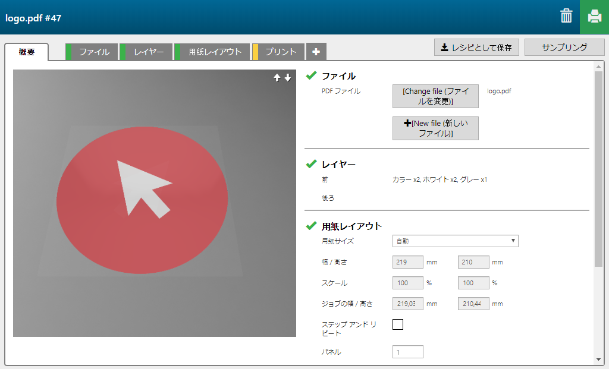Open the 用紙サイズ dropdown set to 自動
Viewport: 609px width, 369px height.
pos(455,241)
